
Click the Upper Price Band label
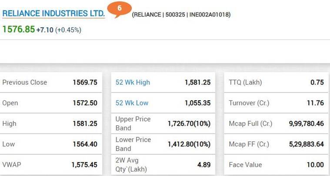pos(133,123)
